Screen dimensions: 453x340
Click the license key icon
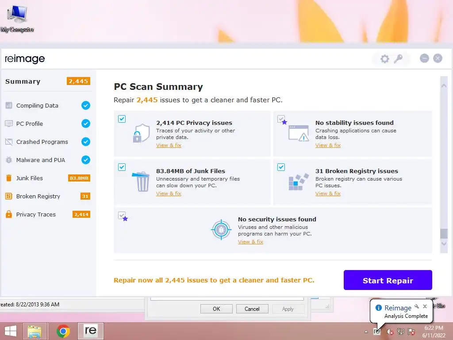[x=398, y=59]
